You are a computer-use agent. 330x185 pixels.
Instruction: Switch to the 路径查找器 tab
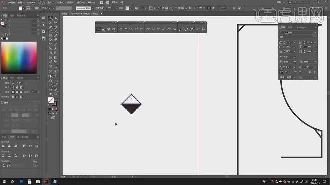point(23,137)
